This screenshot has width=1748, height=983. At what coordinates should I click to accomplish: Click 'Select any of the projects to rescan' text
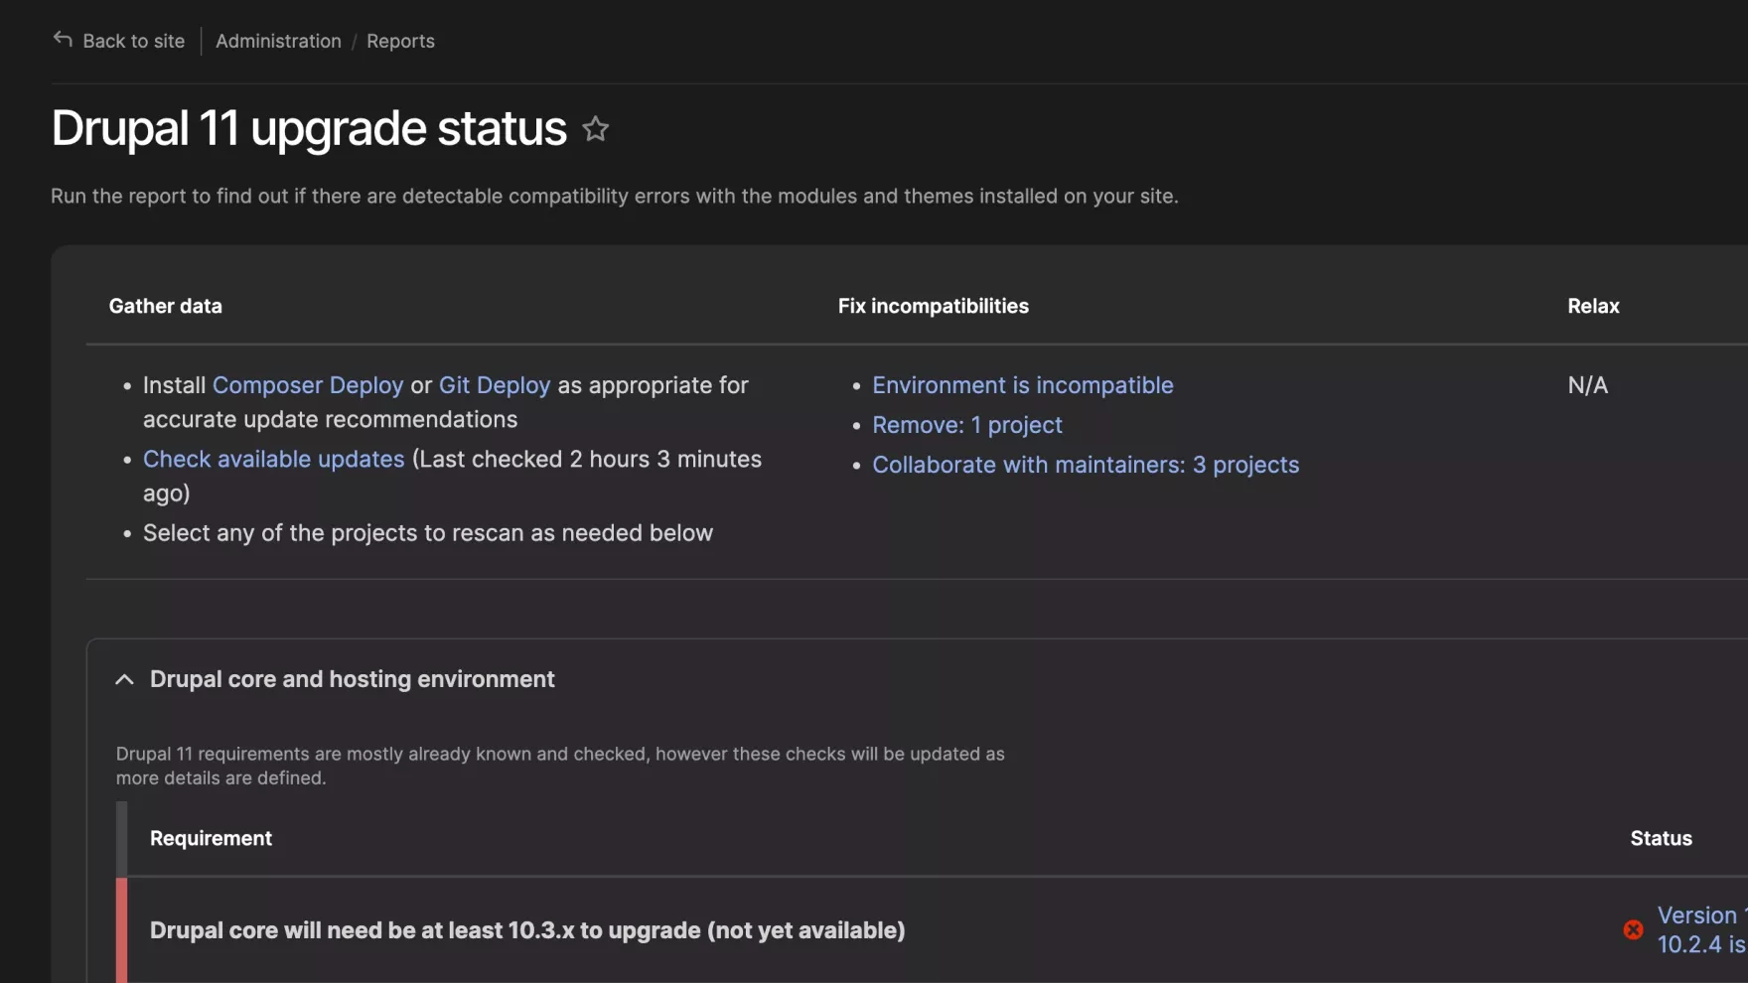pos(428,533)
